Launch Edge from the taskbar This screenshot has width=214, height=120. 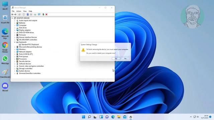click(x=113, y=117)
